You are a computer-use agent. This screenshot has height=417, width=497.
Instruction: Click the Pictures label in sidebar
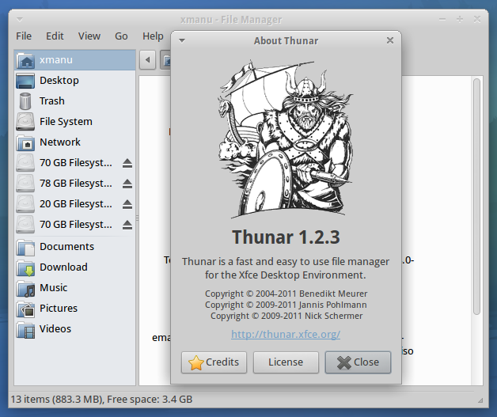click(x=59, y=309)
